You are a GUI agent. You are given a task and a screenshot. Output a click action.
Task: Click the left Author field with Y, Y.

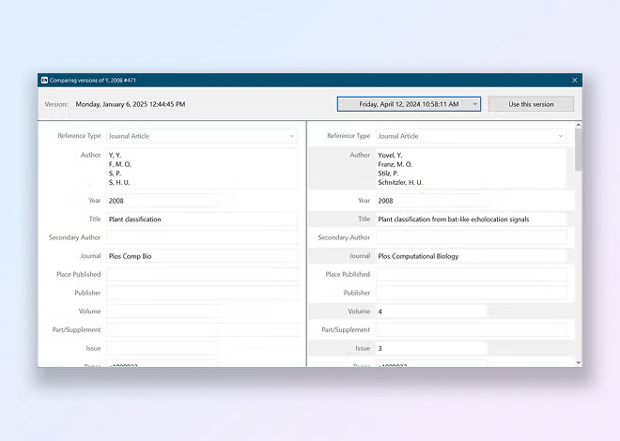(x=202, y=168)
